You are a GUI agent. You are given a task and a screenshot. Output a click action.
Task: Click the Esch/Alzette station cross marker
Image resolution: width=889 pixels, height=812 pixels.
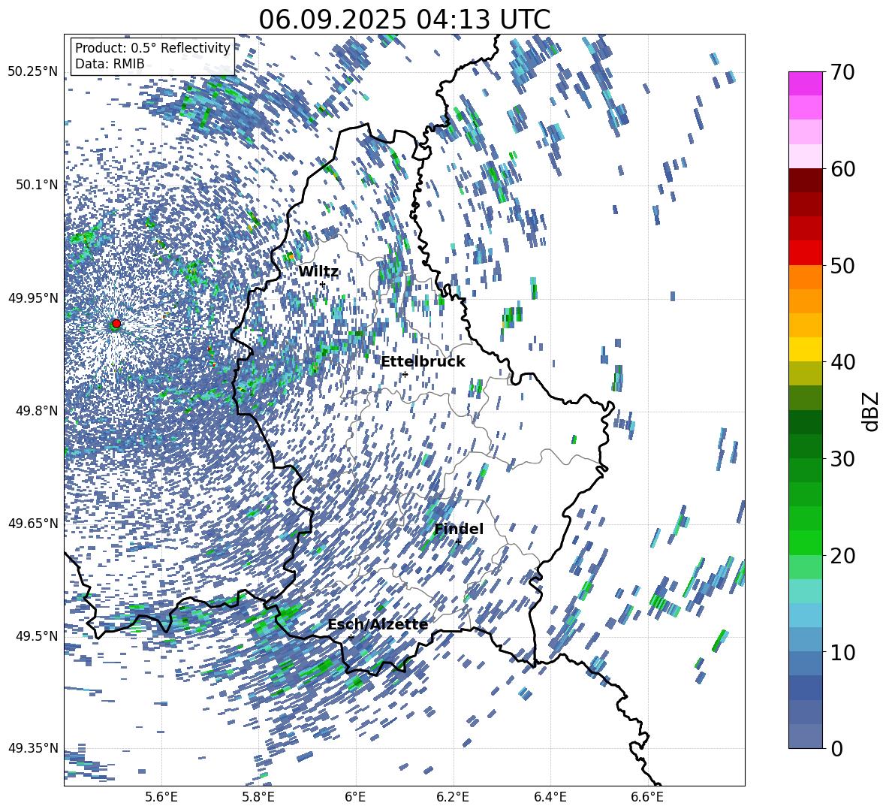[x=351, y=637]
